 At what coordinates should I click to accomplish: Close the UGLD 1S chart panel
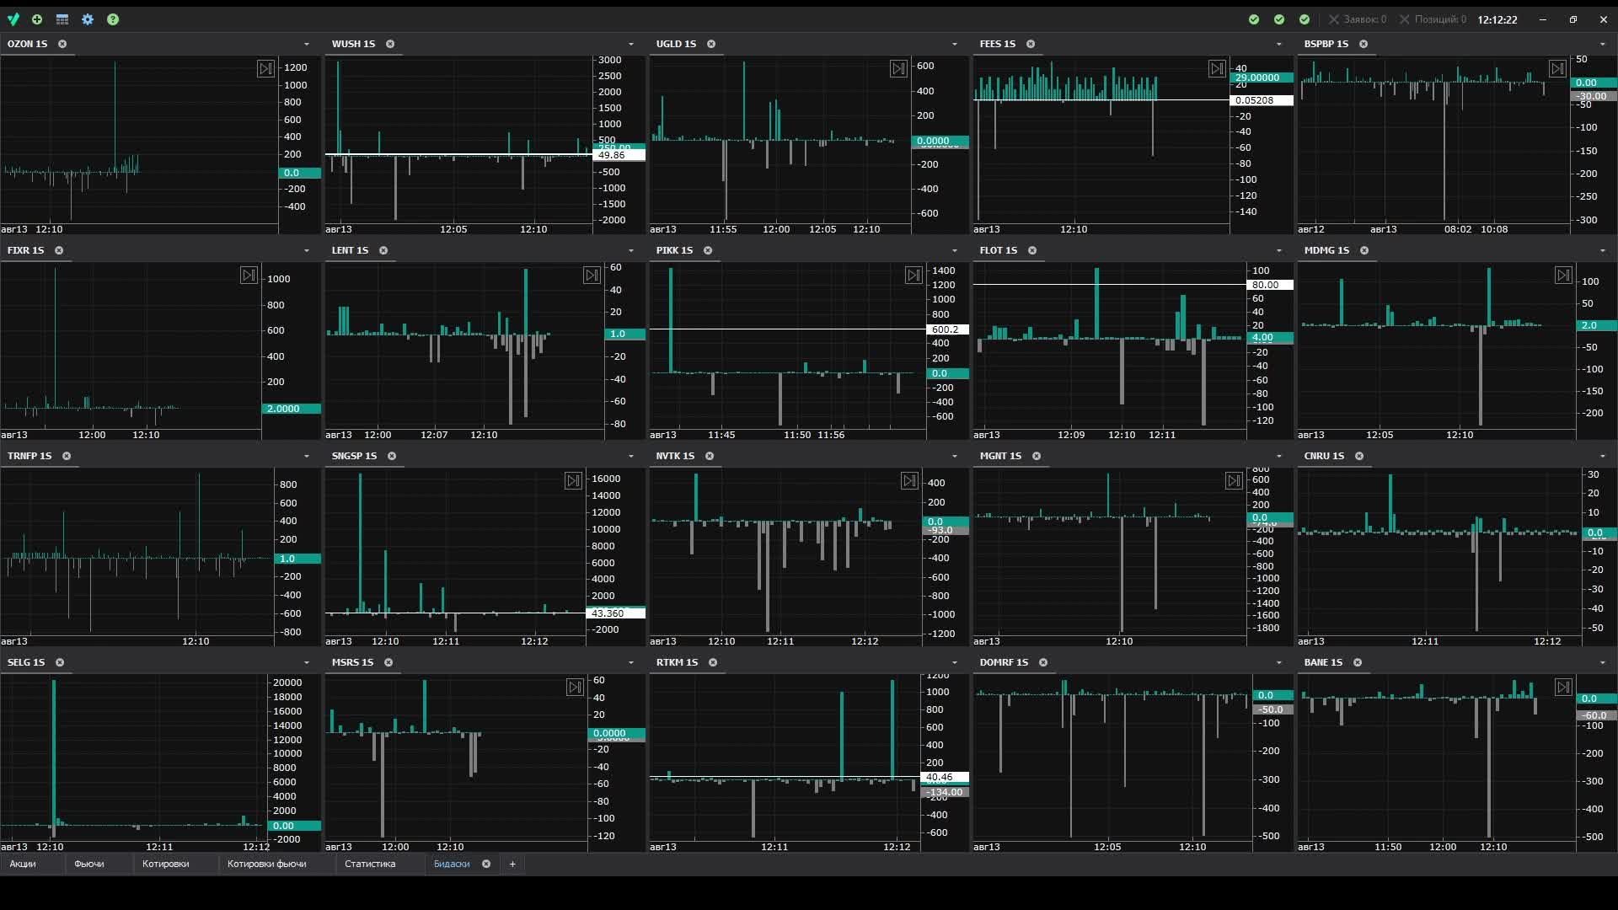pos(711,44)
